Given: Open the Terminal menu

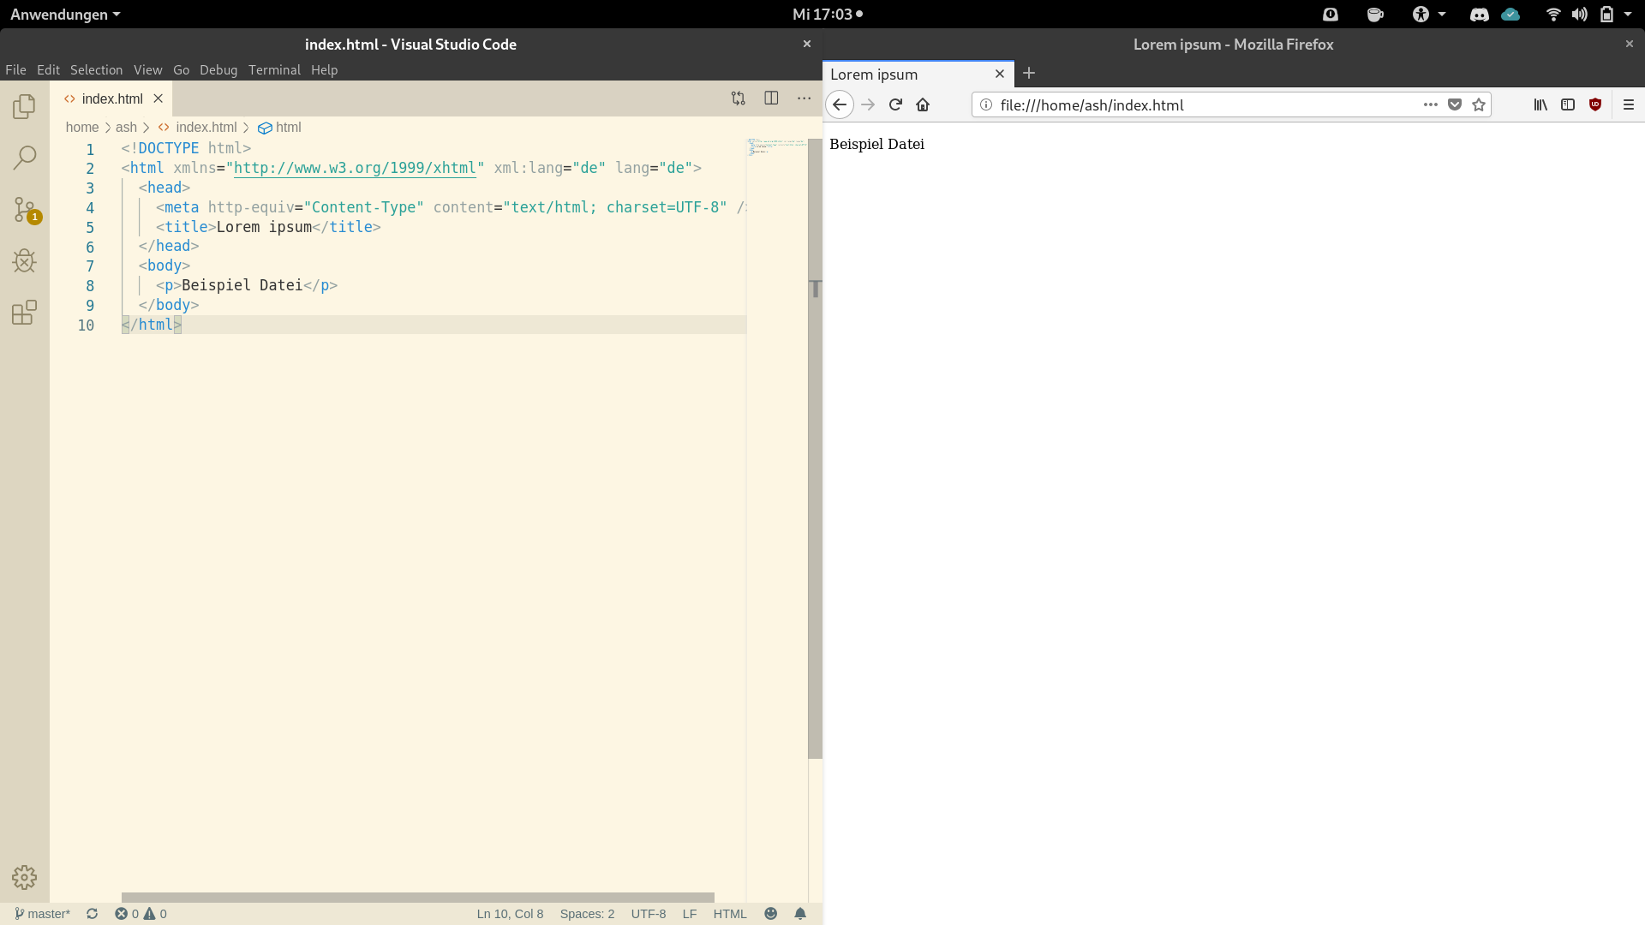Looking at the screenshot, I should [274, 70].
